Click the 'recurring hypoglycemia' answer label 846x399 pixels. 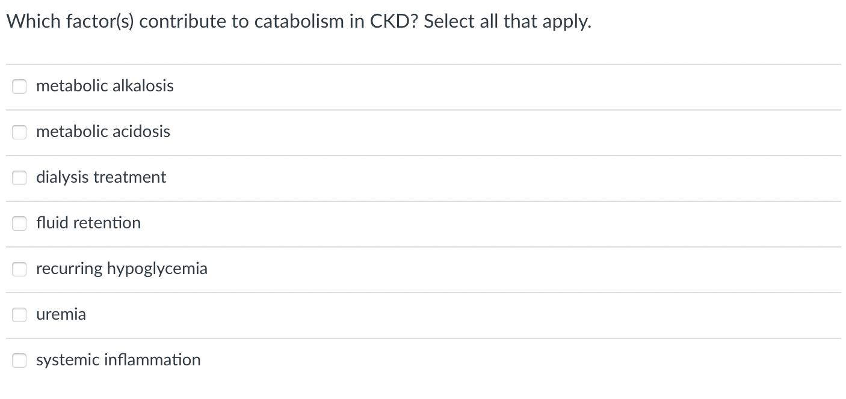click(122, 269)
